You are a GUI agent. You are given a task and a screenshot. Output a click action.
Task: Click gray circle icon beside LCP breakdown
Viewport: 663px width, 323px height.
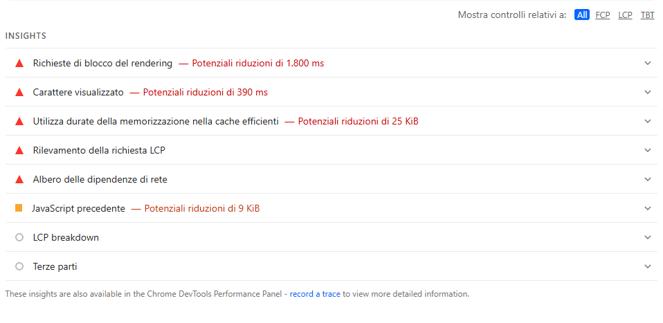(19, 237)
